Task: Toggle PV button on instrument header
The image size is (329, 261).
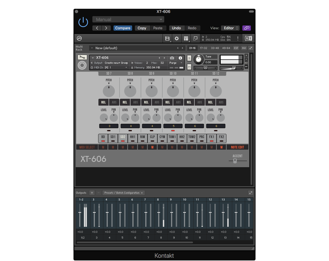Action: (246, 67)
